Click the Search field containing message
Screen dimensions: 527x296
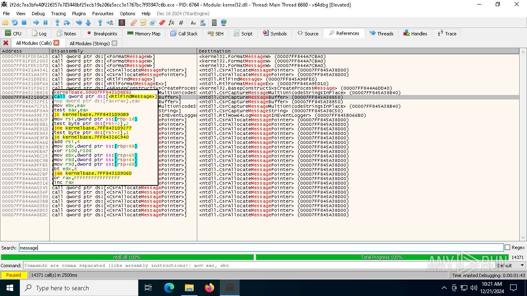tap(261, 247)
